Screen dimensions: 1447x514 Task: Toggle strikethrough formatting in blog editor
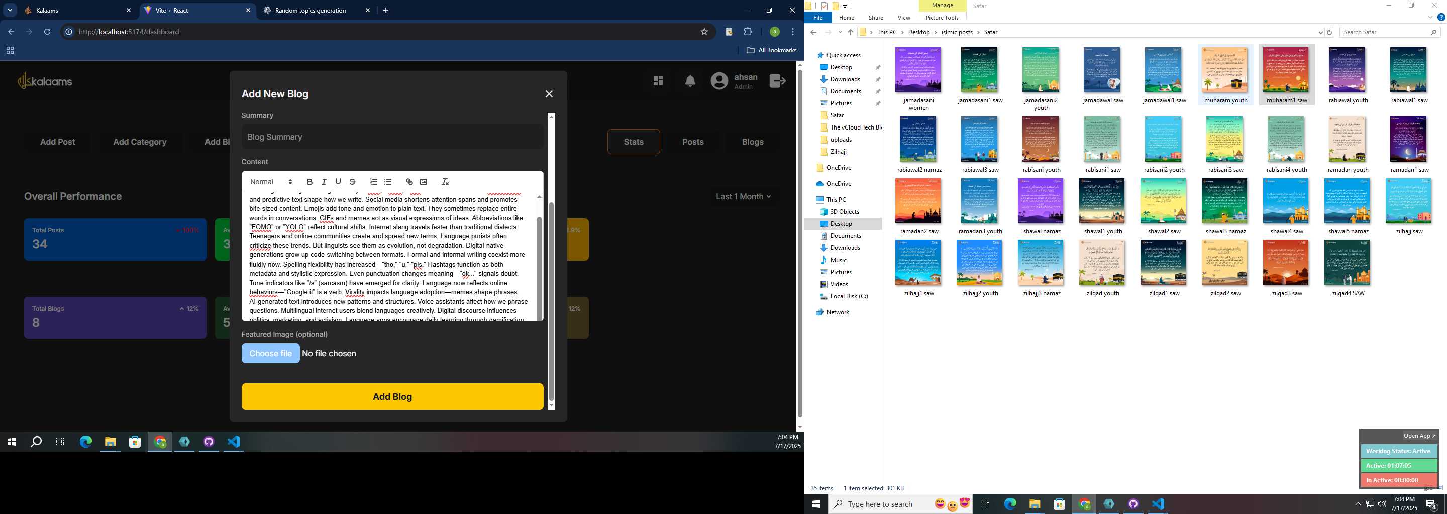[352, 182]
